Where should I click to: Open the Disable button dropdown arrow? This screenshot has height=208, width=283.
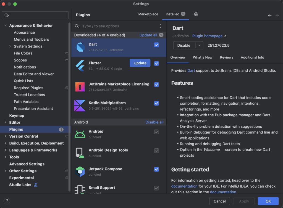pos(199,45)
